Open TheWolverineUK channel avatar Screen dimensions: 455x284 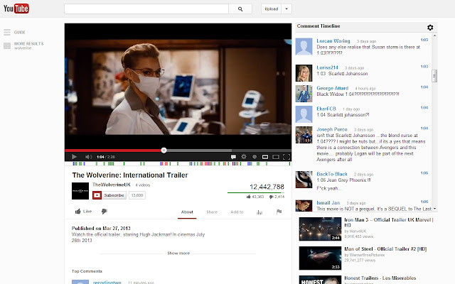pyautogui.click(x=80, y=191)
